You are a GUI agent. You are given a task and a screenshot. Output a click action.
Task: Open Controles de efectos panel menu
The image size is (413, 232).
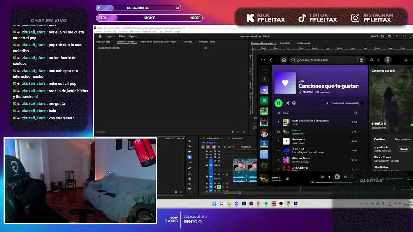[x=136, y=42]
